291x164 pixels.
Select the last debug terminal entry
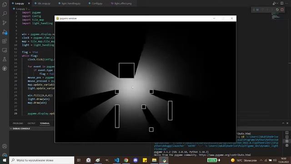(287, 145)
